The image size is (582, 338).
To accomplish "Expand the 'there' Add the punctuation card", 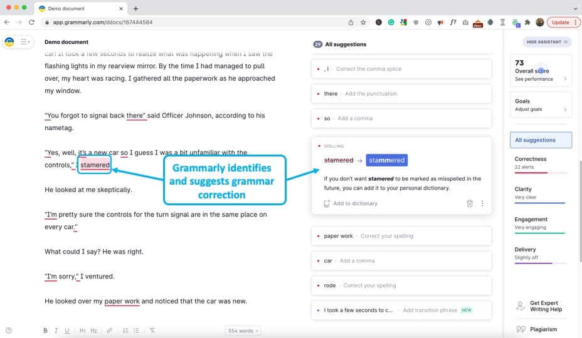I will (x=401, y=94).
